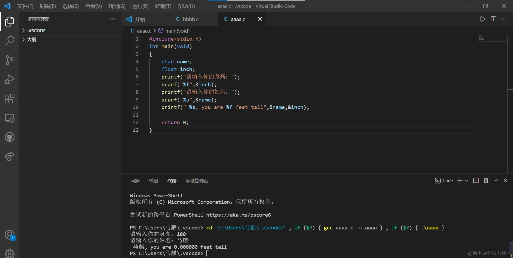
Task: Open the Live Share icon
Action: point(10,156)
